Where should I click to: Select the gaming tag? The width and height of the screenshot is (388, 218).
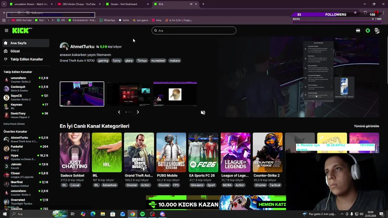[103, 61]
